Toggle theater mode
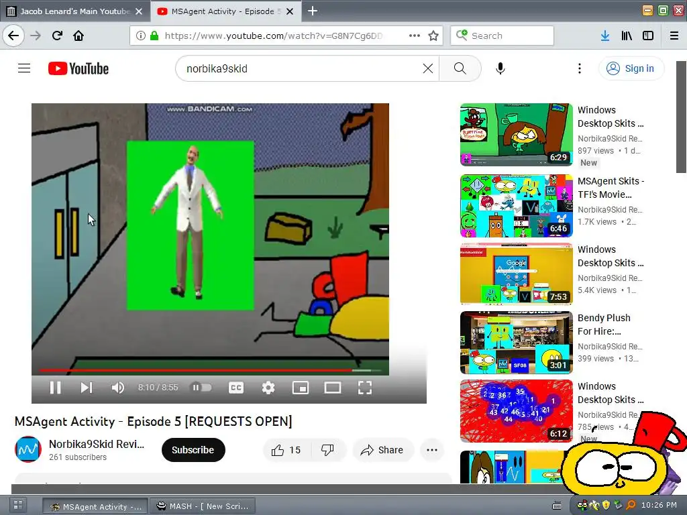The width and height of the screenshot is (687, 515). pos(333,388)
